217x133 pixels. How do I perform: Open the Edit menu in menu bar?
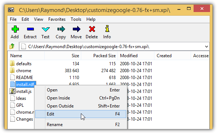(x=25, y=19)
